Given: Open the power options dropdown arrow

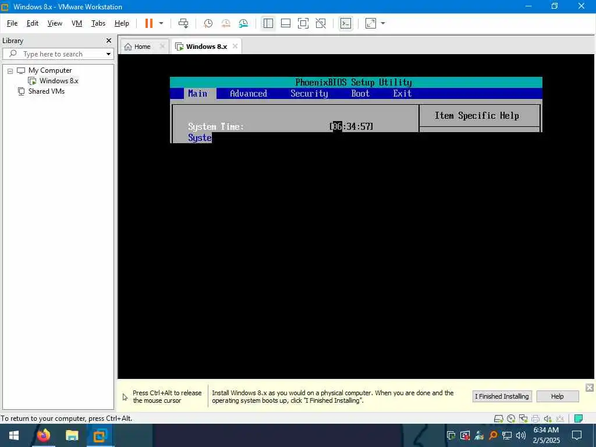Looking at the screenshot, I should (161, 23).
